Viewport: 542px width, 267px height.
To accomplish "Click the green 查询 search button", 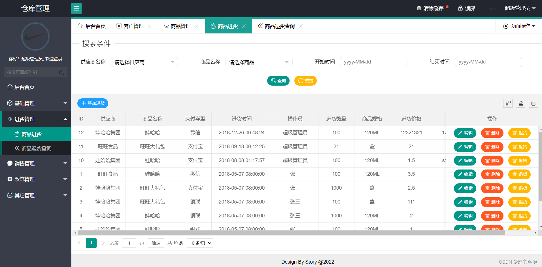I will click(278, 80).
